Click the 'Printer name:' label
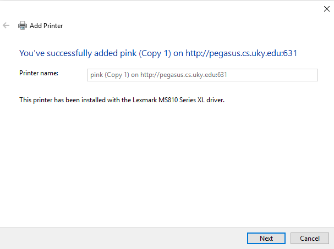Image resolution: width=334 pixels, height=249 pixels. (39, 73)
